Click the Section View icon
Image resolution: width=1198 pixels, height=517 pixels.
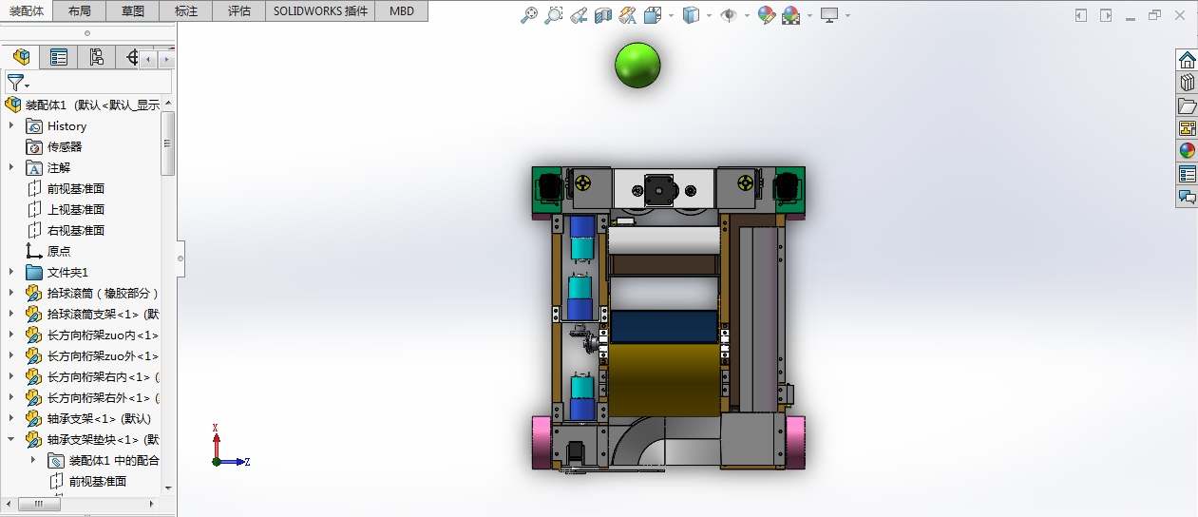[602, 15]
